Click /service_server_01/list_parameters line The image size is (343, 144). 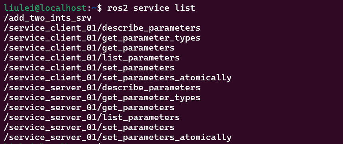click(92, 117)
